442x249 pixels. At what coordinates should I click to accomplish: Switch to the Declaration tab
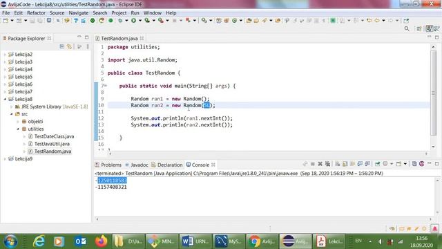167,165
